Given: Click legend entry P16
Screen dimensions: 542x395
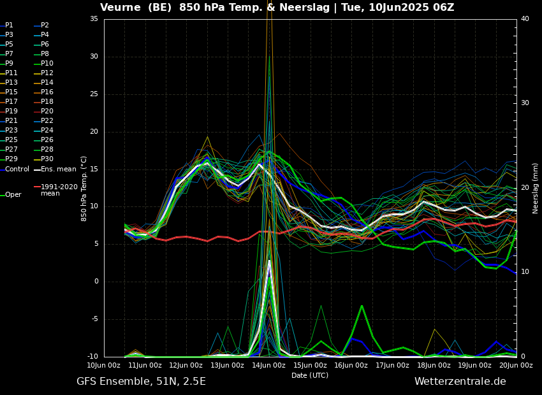Looking at the screenshot, I should pyautogui.click(x=43, y=92).
